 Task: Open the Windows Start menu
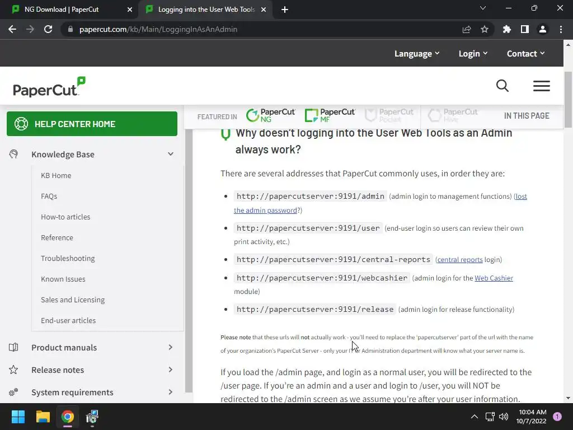point(18,417)
